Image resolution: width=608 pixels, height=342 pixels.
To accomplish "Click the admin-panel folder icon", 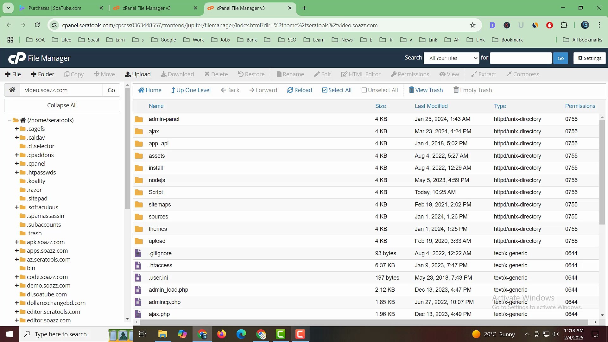I will pyautogui.click(x=139, y=119).
